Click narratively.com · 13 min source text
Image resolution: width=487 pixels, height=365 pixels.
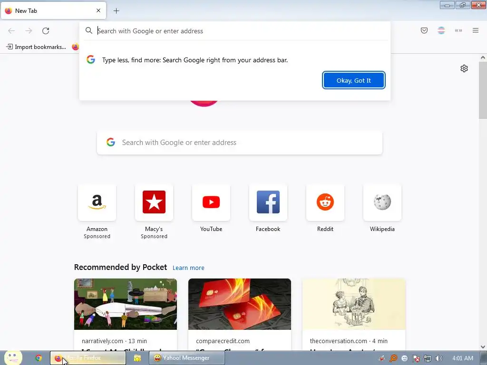pos(114,341)
